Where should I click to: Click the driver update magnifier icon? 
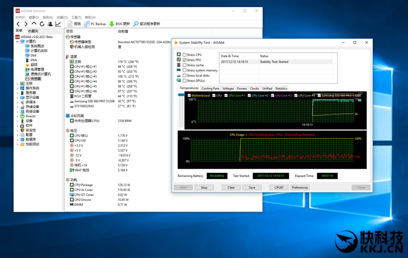click(136, 24)
